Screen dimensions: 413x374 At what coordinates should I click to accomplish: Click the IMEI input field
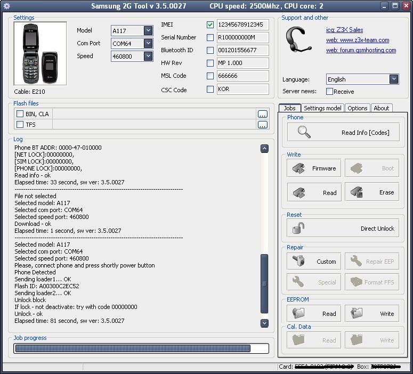[242, 25]
